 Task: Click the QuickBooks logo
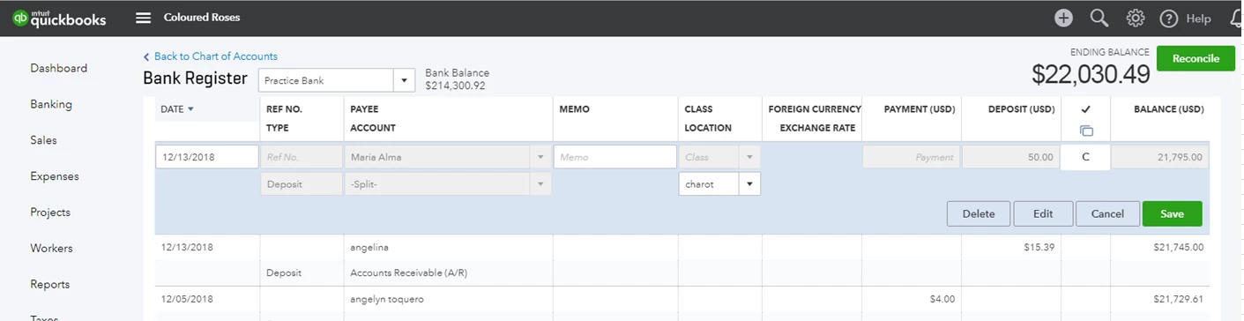pos(59,18)
